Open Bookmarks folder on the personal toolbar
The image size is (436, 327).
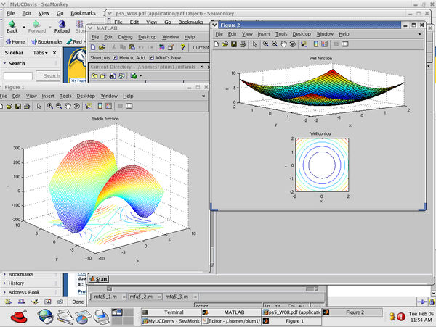click(x=47, y=41)
